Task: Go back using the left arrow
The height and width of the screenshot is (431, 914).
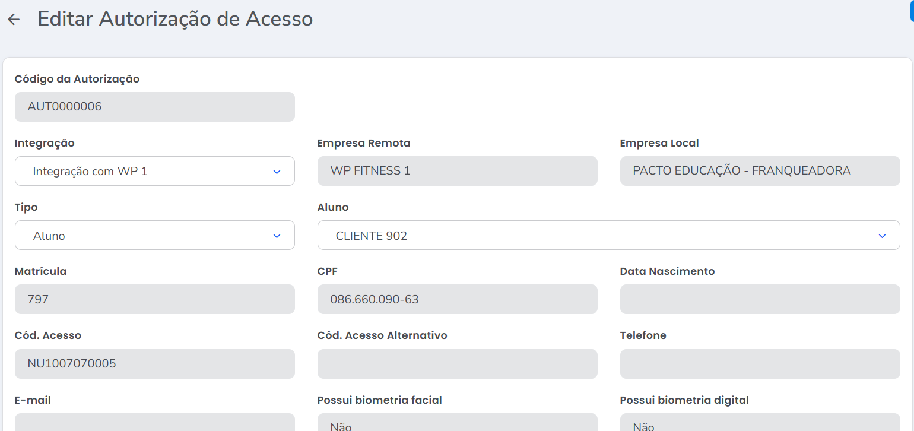Action: coord(14,19)
